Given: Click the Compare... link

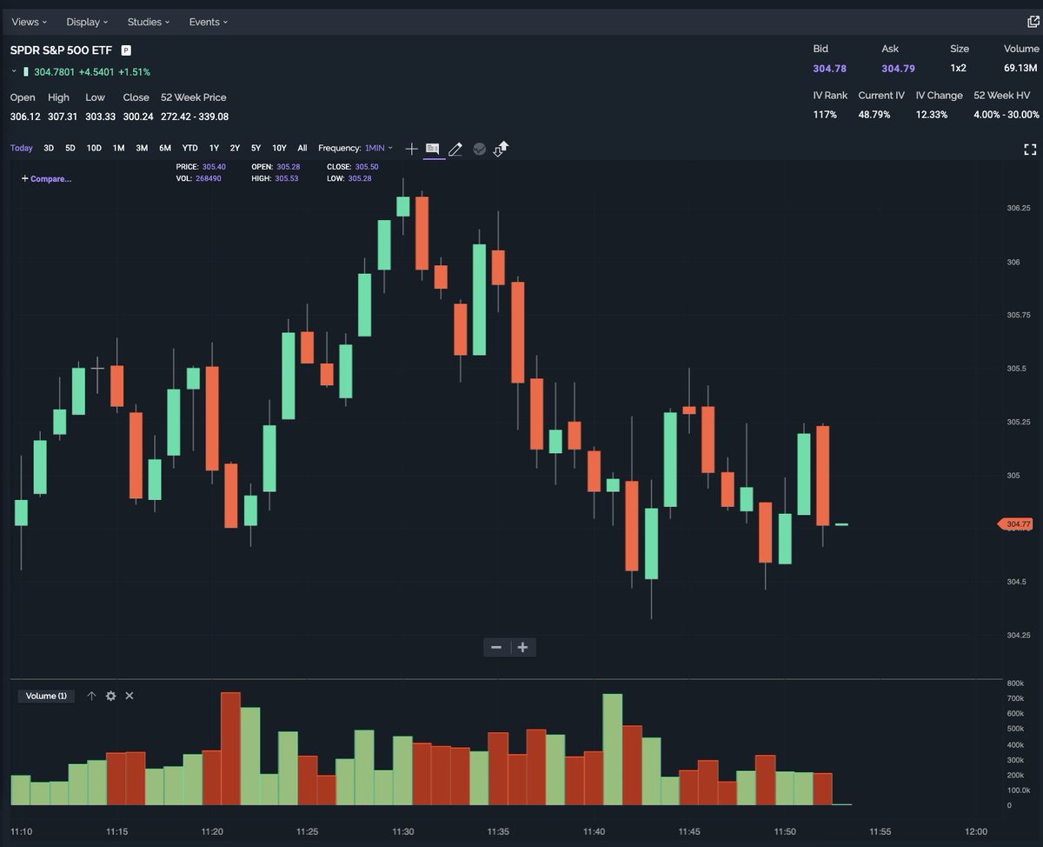Looking at the screenshot, I should coord(46,179).
